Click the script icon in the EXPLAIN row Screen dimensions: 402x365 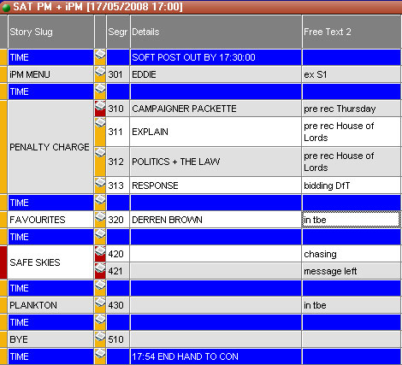pos(100,132)
